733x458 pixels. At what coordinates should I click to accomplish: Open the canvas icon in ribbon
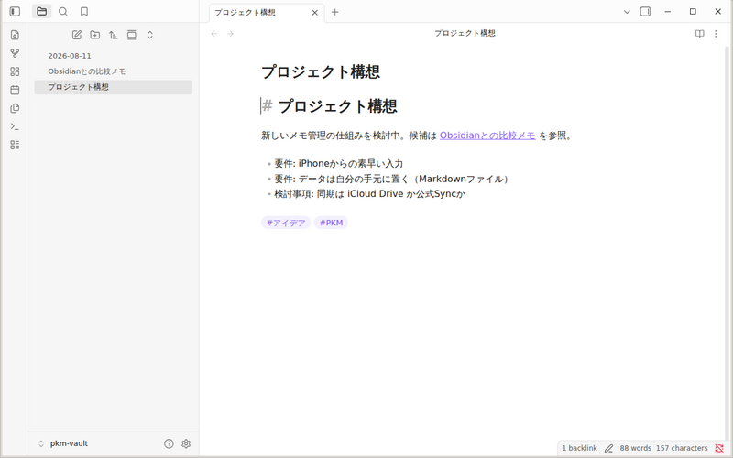[15, 71]
